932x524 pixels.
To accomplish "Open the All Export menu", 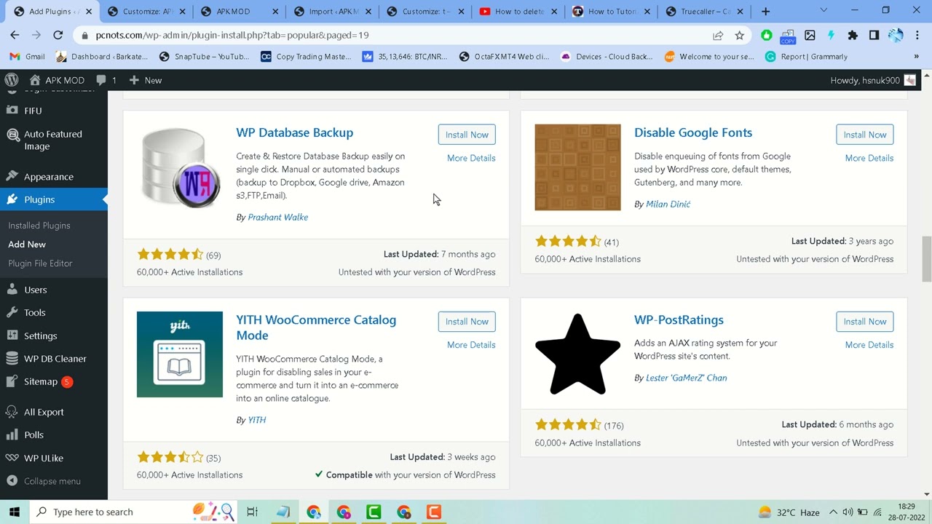I will click(54, 412).
